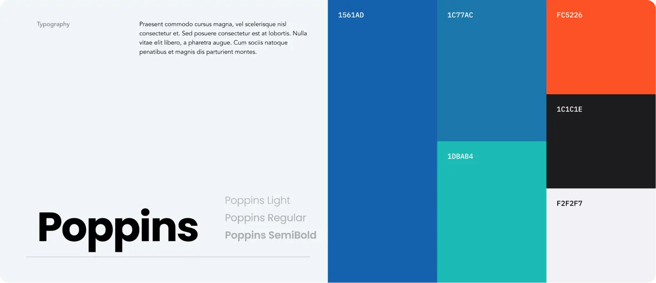This screenshot has height=283, width=656.
Task: Click the 1DBAB4 hex code label
Action: click(x=460, y=157)
